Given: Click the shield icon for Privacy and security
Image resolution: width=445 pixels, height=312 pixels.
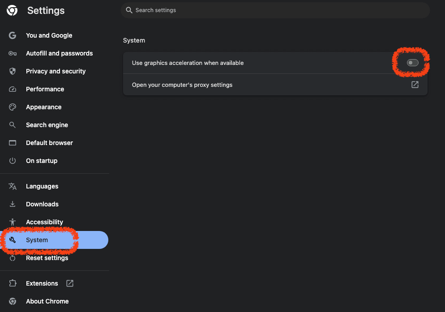Looking at the screenshot, I should [13, 71].
